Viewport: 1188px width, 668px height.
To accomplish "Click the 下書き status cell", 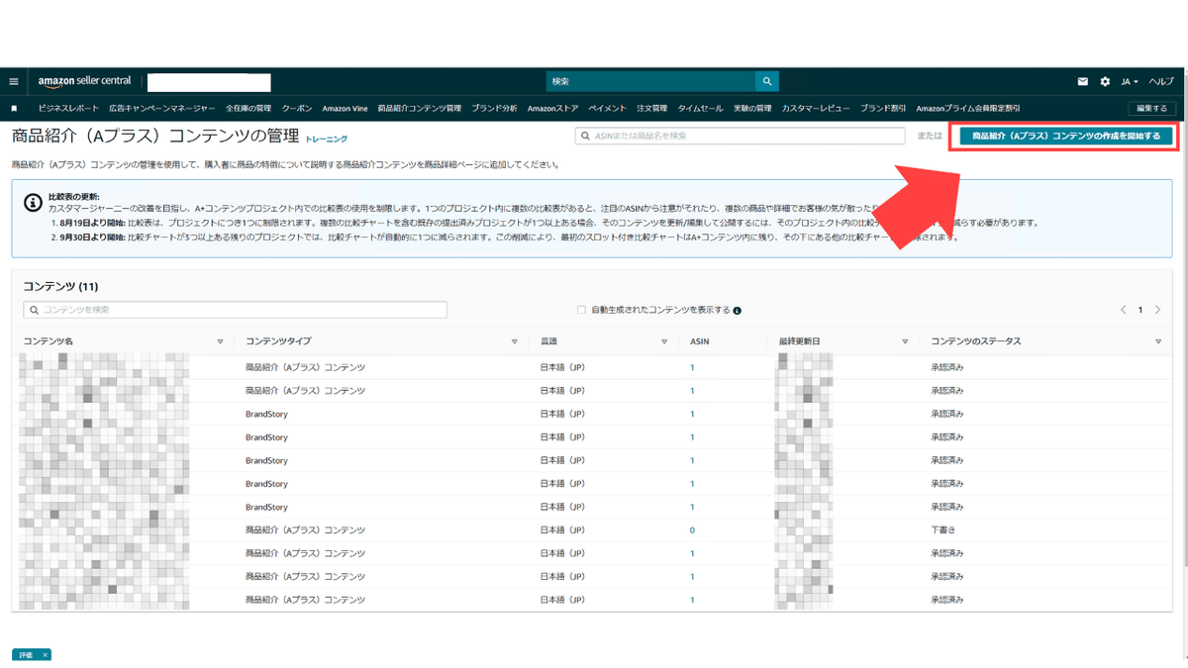I will tap(943, 530).
